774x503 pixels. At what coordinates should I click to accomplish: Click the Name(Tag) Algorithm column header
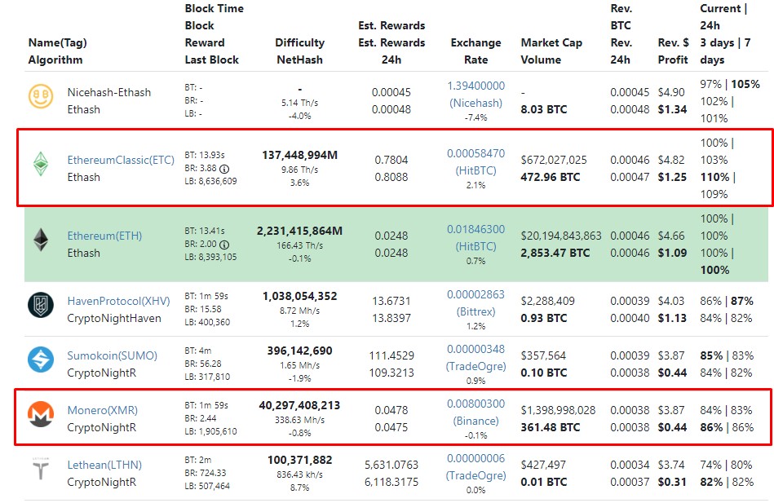point(58,51)
